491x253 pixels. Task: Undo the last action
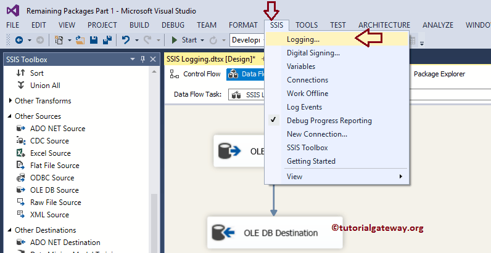(x=126, y=40)
